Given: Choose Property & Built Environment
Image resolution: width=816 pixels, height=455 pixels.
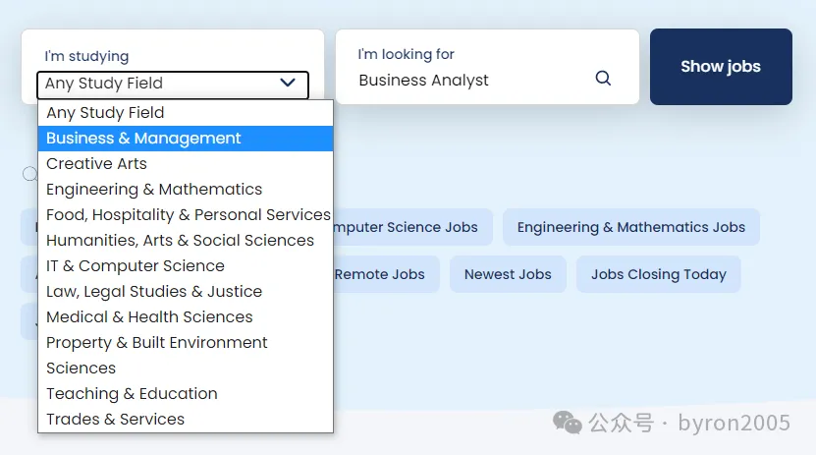Looking at the screenshot, I should (157, 343).
